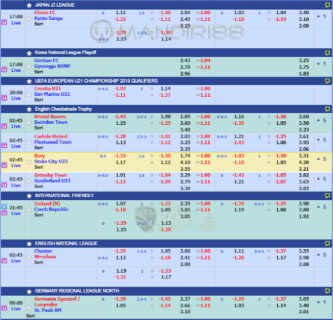The height and width of the screenshot is (320, 333).
Task: Pick Grimsby Town handicap odds 1.01
Action: 121,175
